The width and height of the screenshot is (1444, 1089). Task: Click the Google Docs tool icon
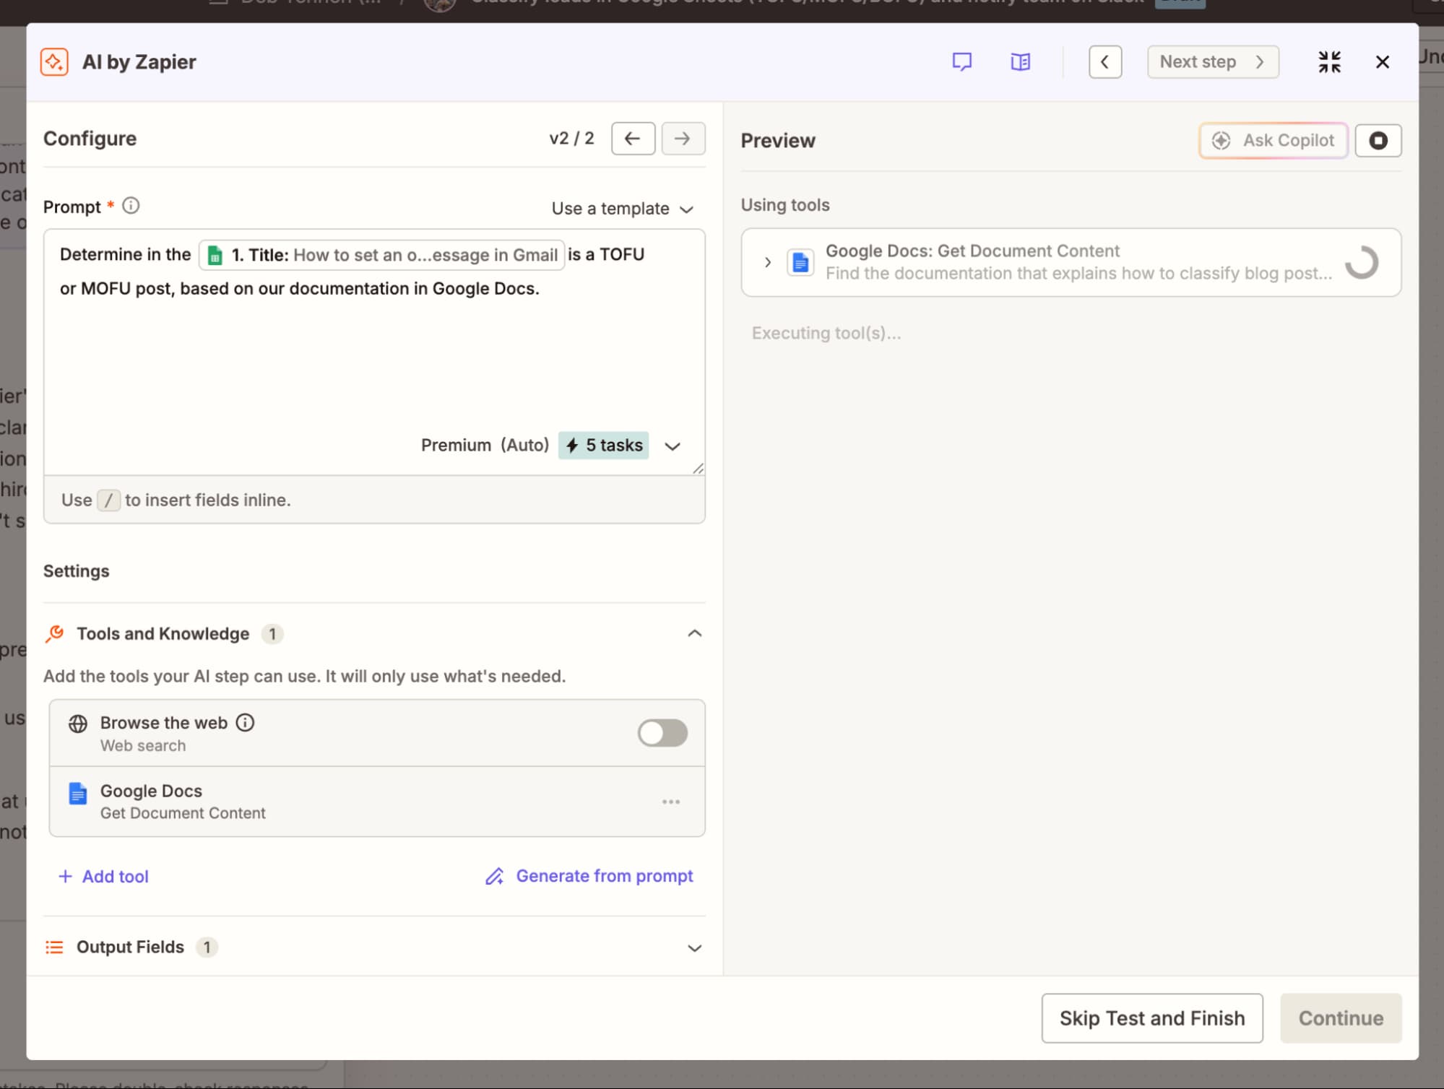(x=78, y=793)
